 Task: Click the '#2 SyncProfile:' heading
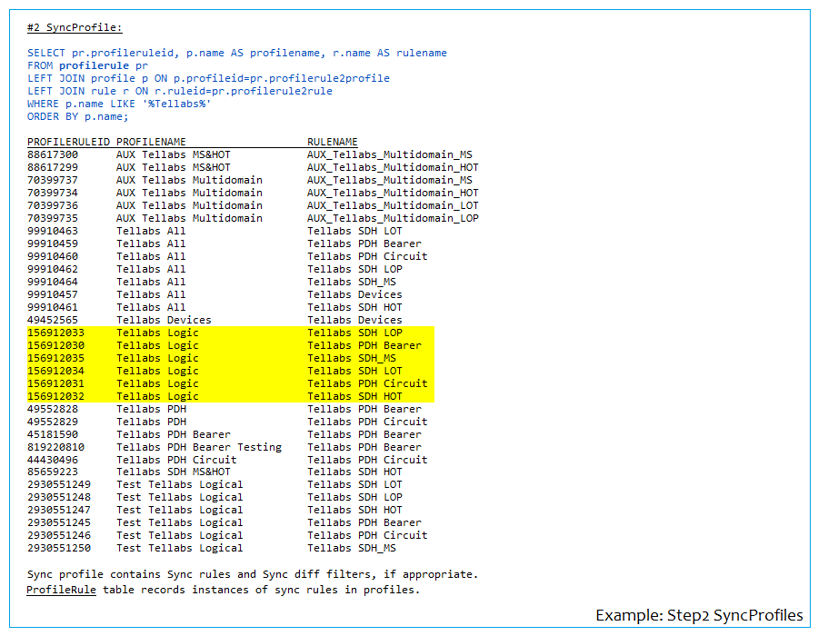point(75,27)
